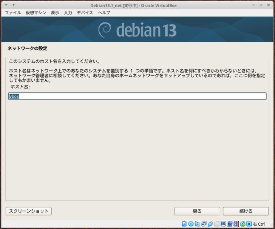Open the ファイル menu
This screenshot has height=229, width=275.
click(13, 12)
